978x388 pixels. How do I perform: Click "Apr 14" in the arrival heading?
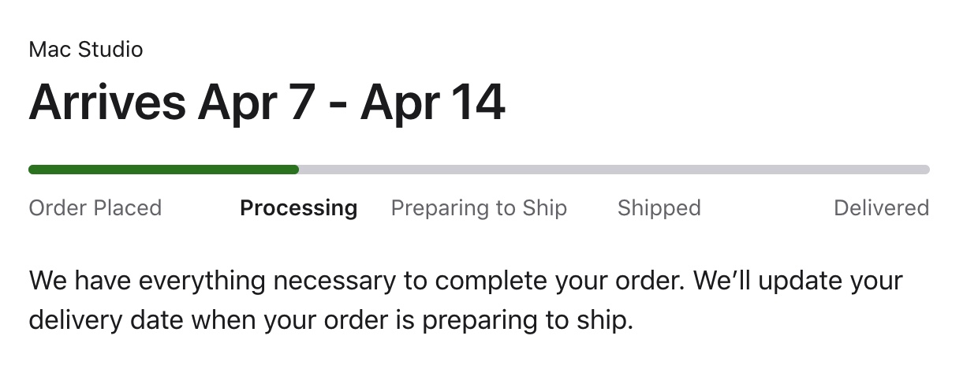tap(433, 103)
